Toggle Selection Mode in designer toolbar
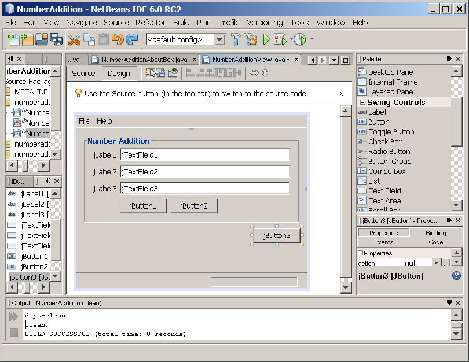The image size is (469, 362). [152, 73]
